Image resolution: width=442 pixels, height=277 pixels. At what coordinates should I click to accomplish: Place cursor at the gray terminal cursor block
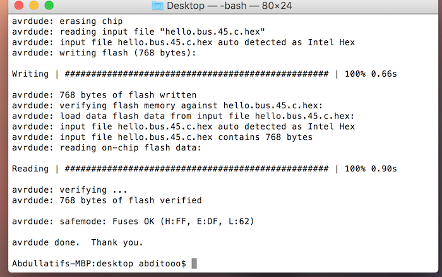click(194, 264)
